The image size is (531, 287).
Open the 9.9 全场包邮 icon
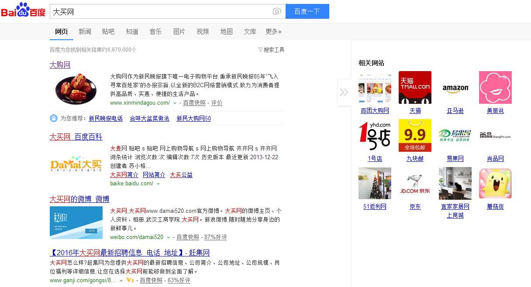415,135
